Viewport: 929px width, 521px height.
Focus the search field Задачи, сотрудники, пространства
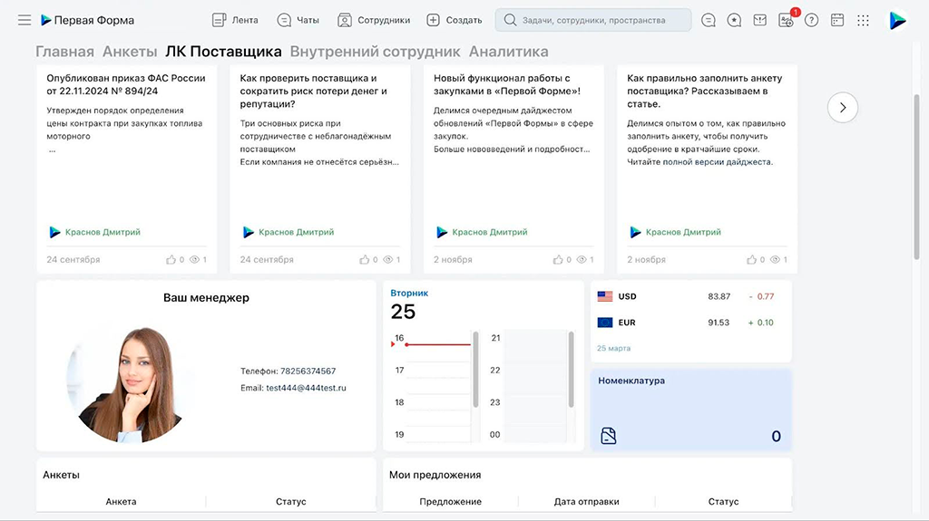coord(593,20)
